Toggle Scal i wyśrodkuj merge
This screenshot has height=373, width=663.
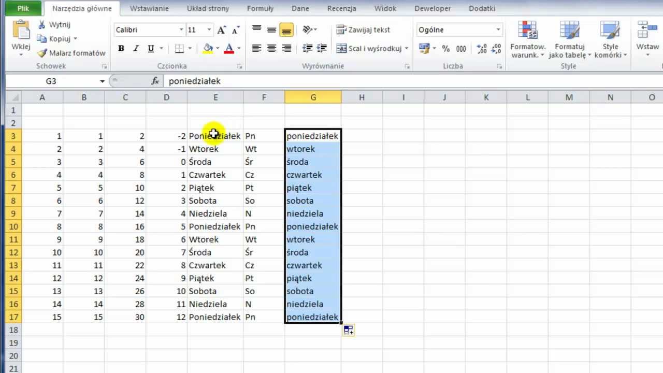(x=368, y=48)
